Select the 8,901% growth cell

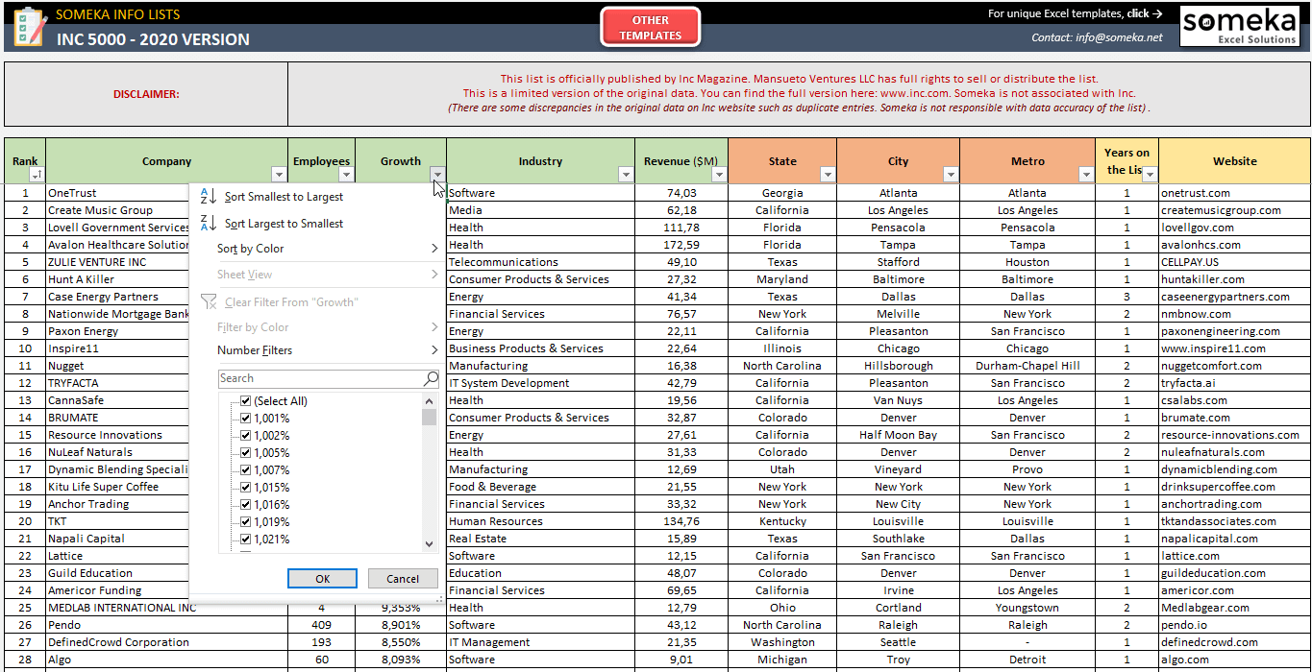pyautogui.click(x=401, y=625)
